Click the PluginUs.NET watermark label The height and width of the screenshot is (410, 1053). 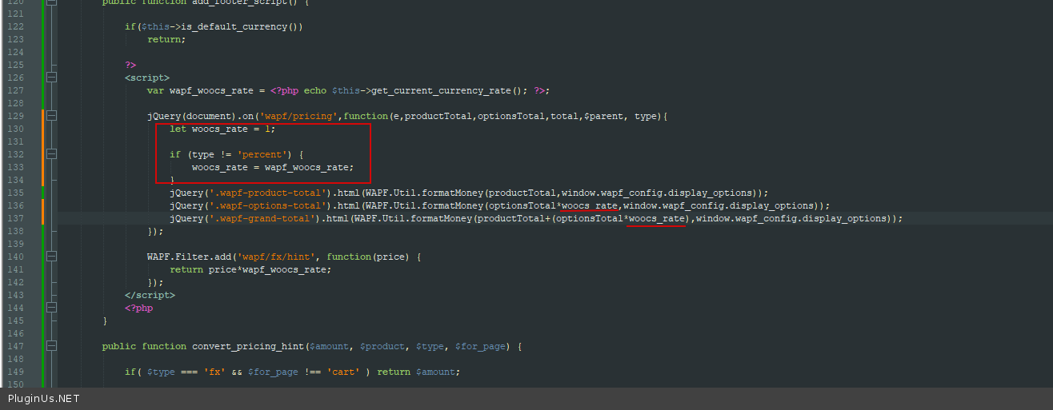point(44,398)
